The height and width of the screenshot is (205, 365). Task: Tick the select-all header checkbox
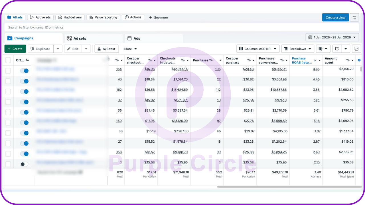coord(8,60)
